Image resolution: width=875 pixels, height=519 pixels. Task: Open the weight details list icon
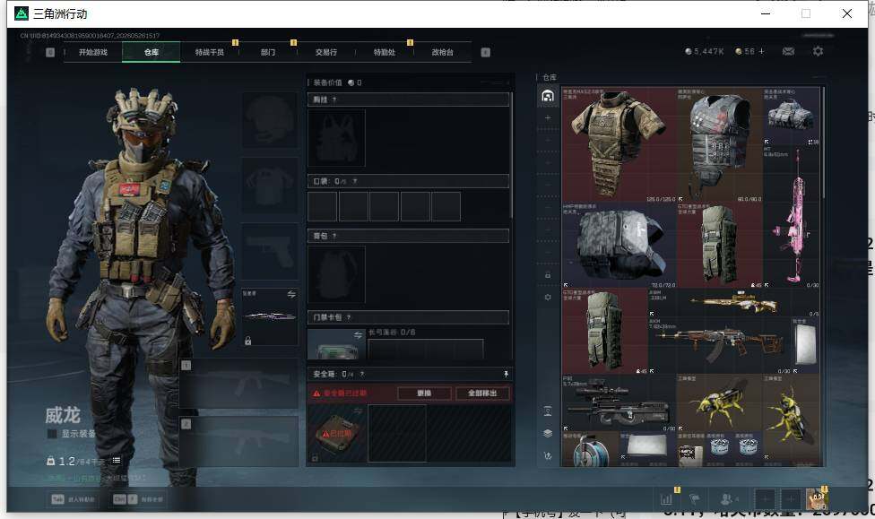116,461
